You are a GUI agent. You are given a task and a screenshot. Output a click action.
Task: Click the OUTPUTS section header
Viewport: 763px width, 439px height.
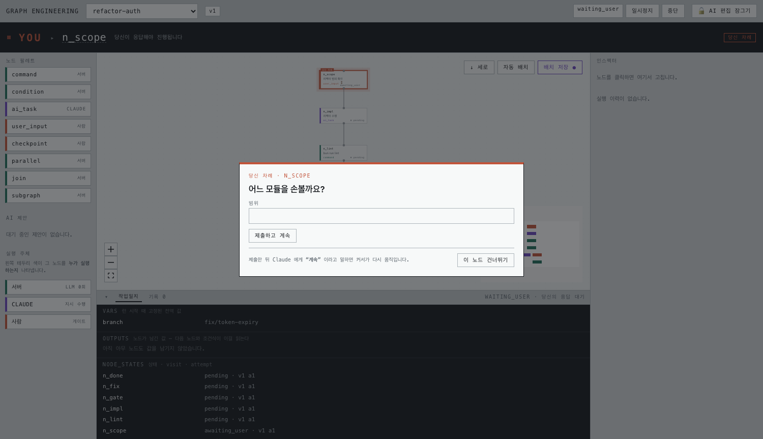(115, 338)
